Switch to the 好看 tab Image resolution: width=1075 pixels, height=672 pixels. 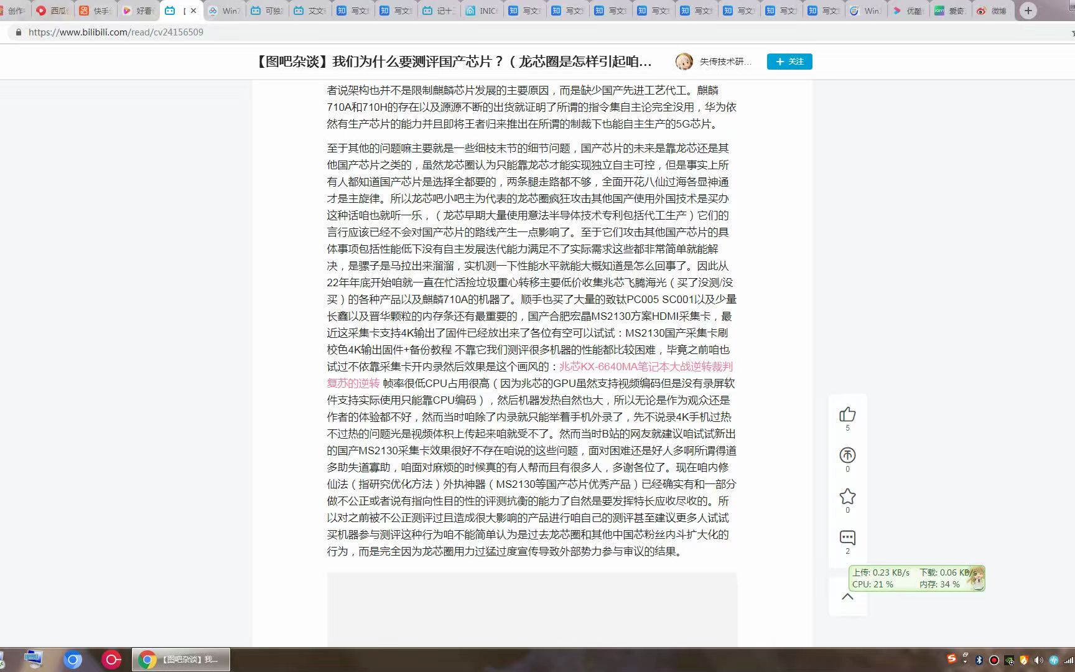click(x=138, y=11)
